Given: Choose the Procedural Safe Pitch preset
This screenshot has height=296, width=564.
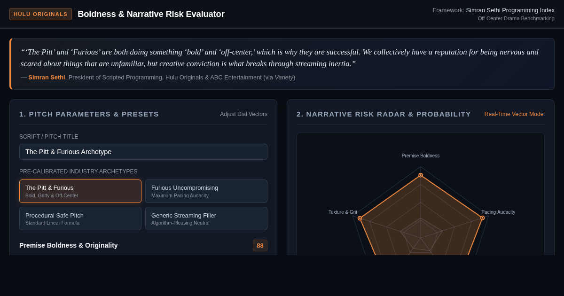Looking at the screenshot, I should pyautogui.click(x=80, y=218).
